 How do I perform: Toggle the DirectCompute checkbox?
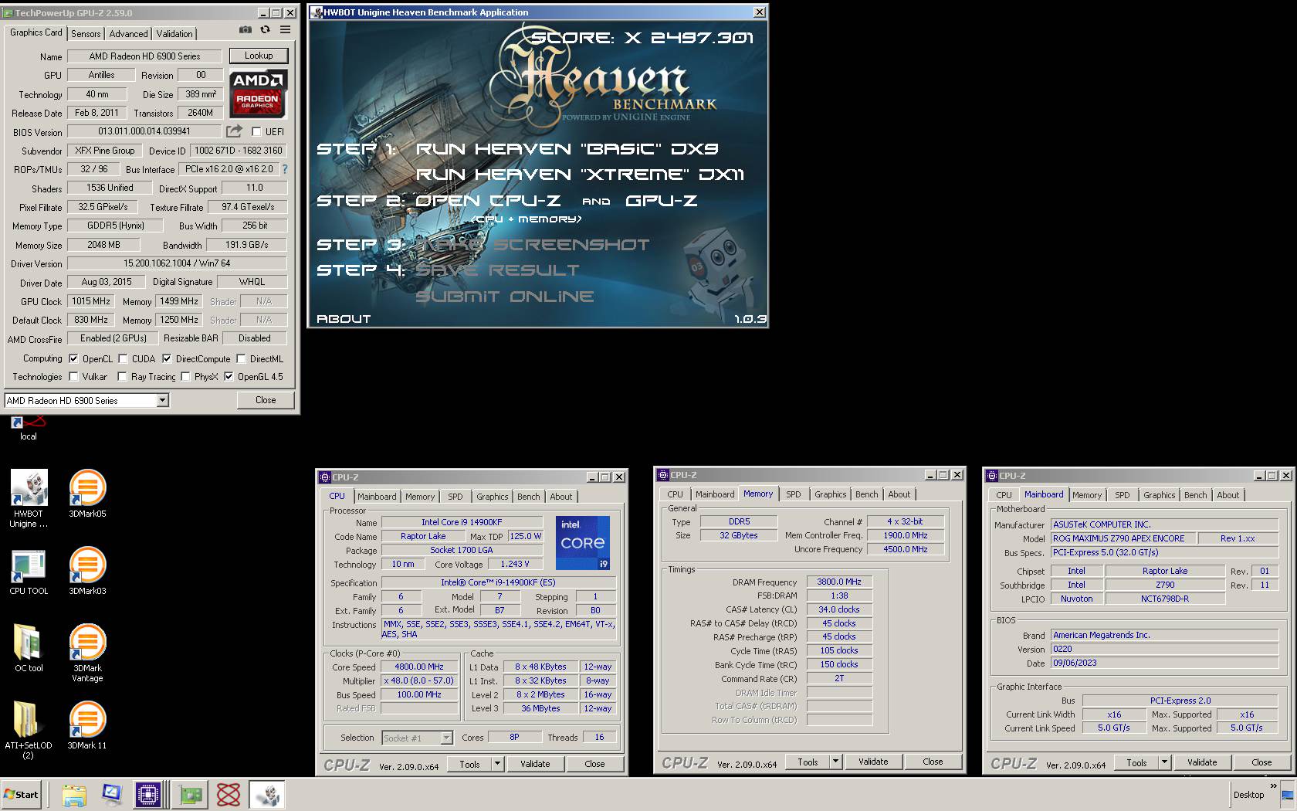click(x=167, y=358)
